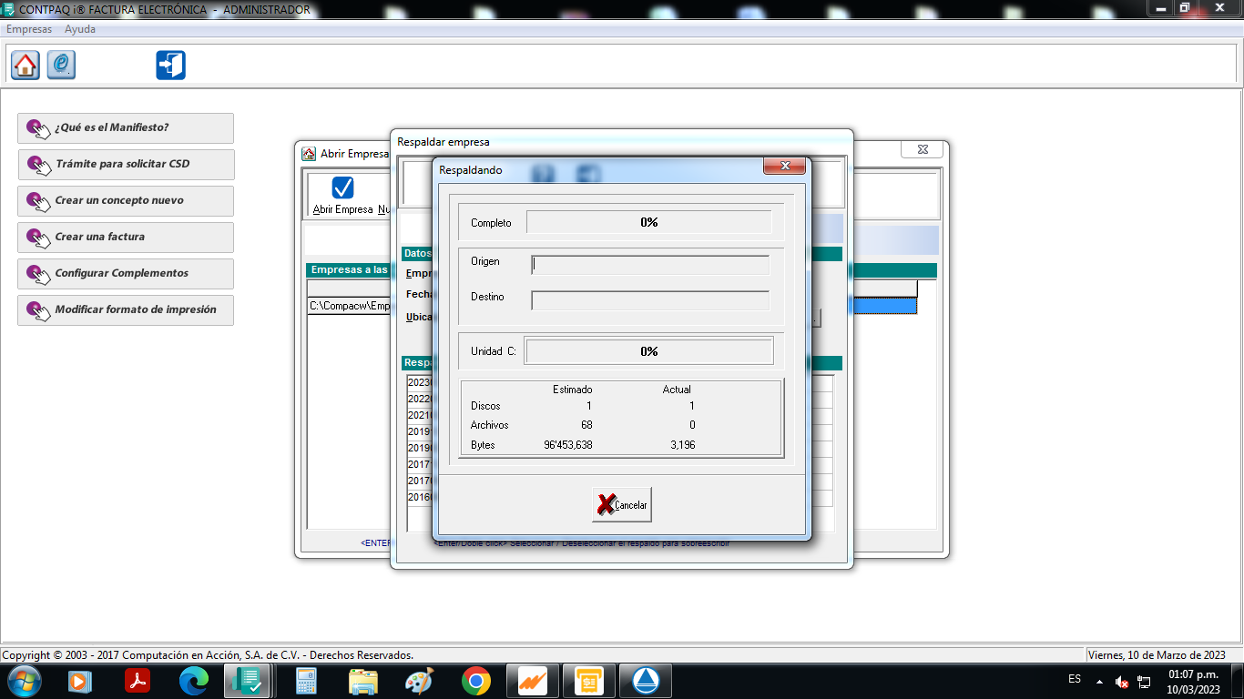The width and height of the screenshot is (1244, 699).
Task: Open the Empresas menu
Action: pos(29,29)
